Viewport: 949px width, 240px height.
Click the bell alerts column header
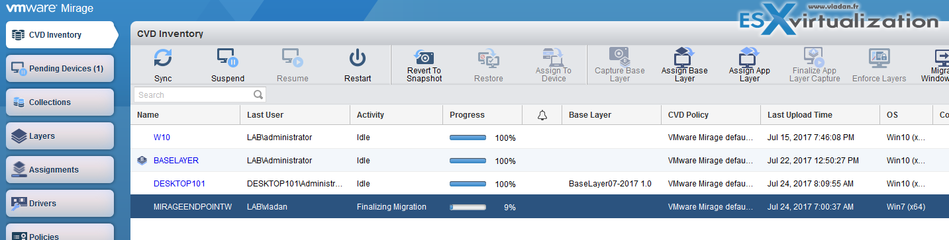tap(542, 115)
